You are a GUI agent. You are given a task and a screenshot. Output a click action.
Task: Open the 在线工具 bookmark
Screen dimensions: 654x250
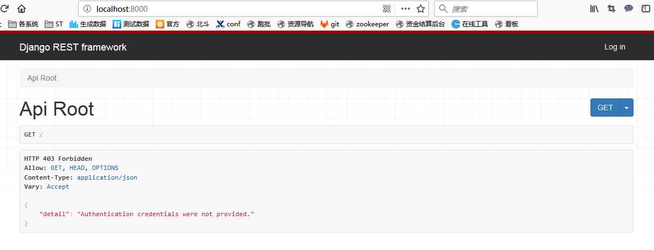[470, 24]
